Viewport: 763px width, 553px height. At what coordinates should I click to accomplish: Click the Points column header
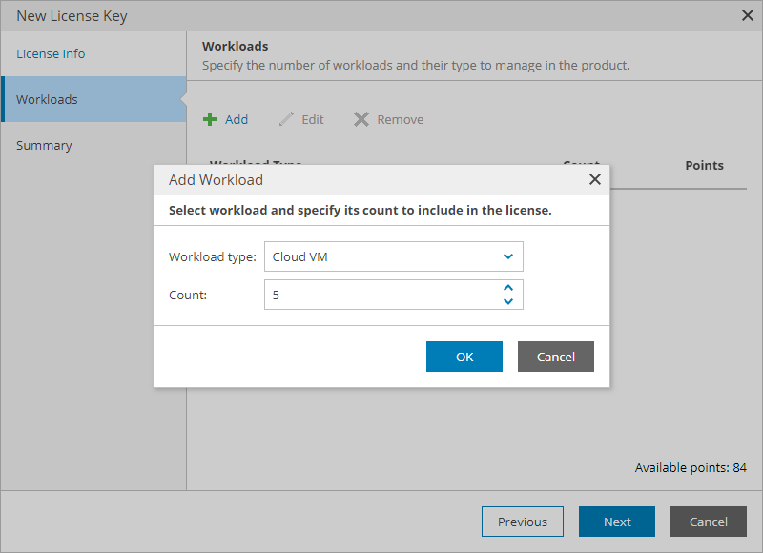point(704,165)
